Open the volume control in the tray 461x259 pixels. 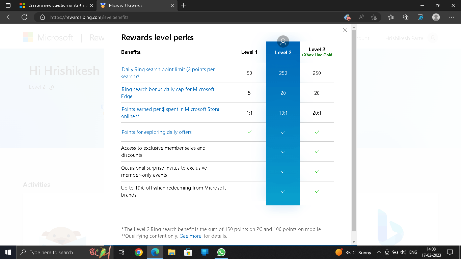[x=403, y=252]
